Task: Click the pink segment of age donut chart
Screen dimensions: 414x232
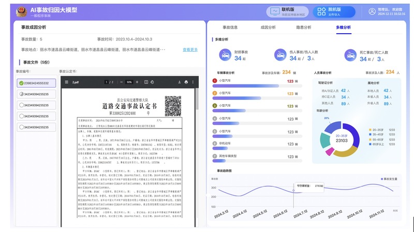Action: point(330,151)
